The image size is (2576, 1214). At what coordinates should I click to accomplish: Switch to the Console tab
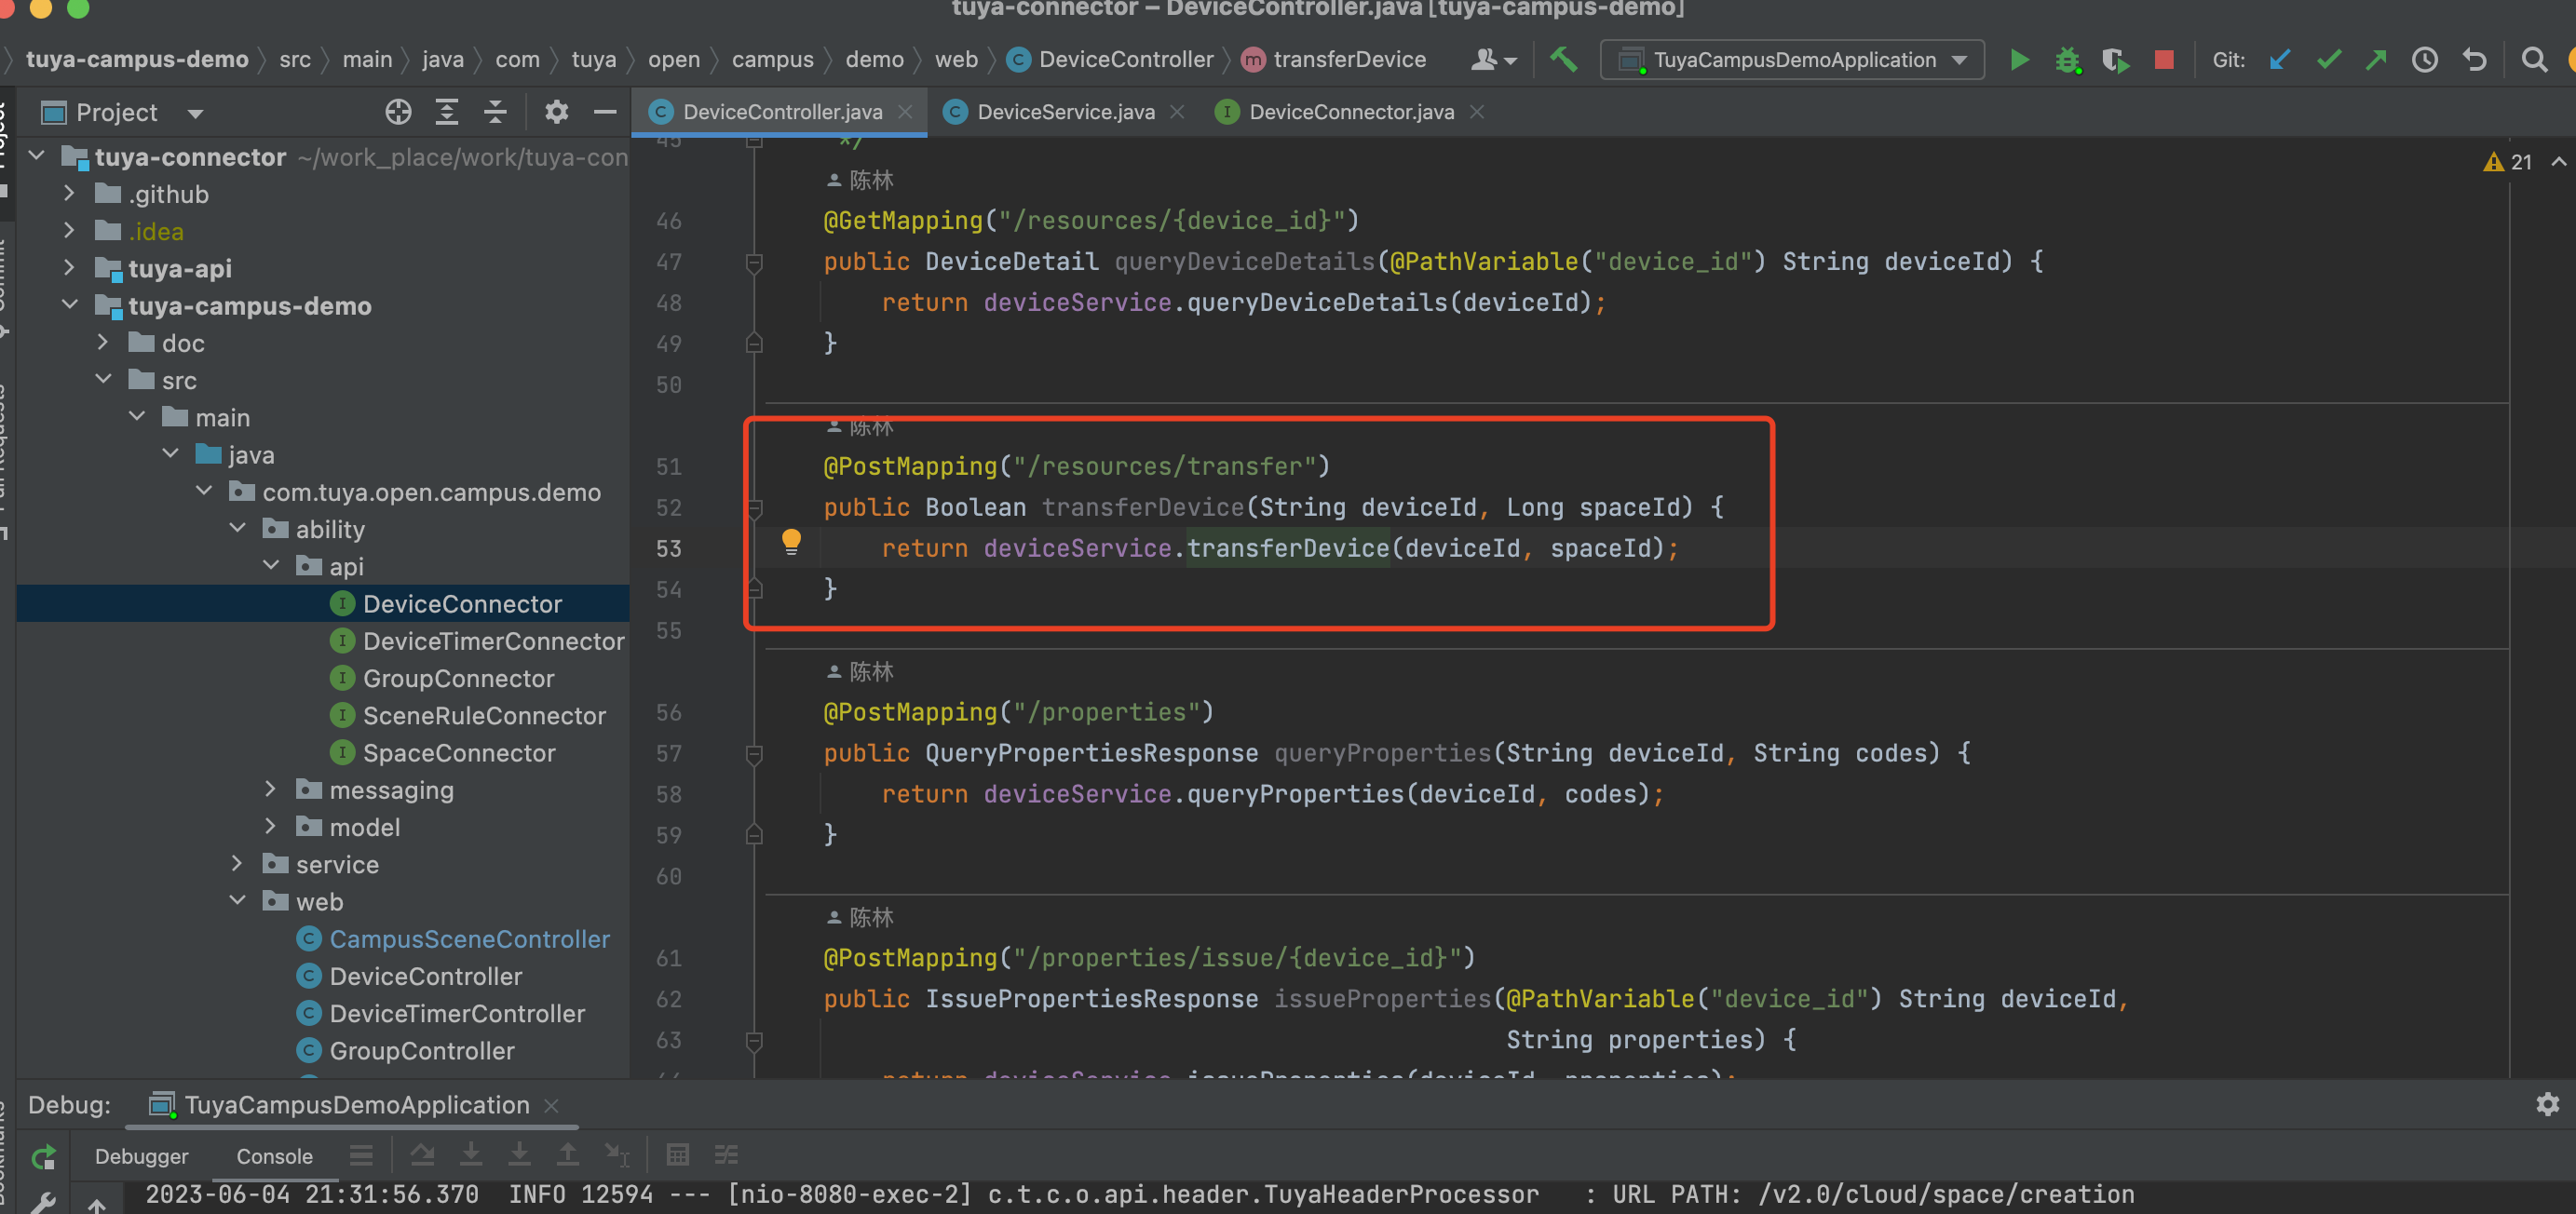274,1156
